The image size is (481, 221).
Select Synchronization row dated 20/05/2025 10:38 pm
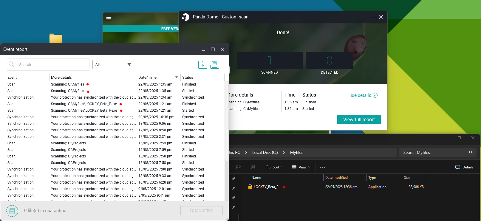point(115,117)
